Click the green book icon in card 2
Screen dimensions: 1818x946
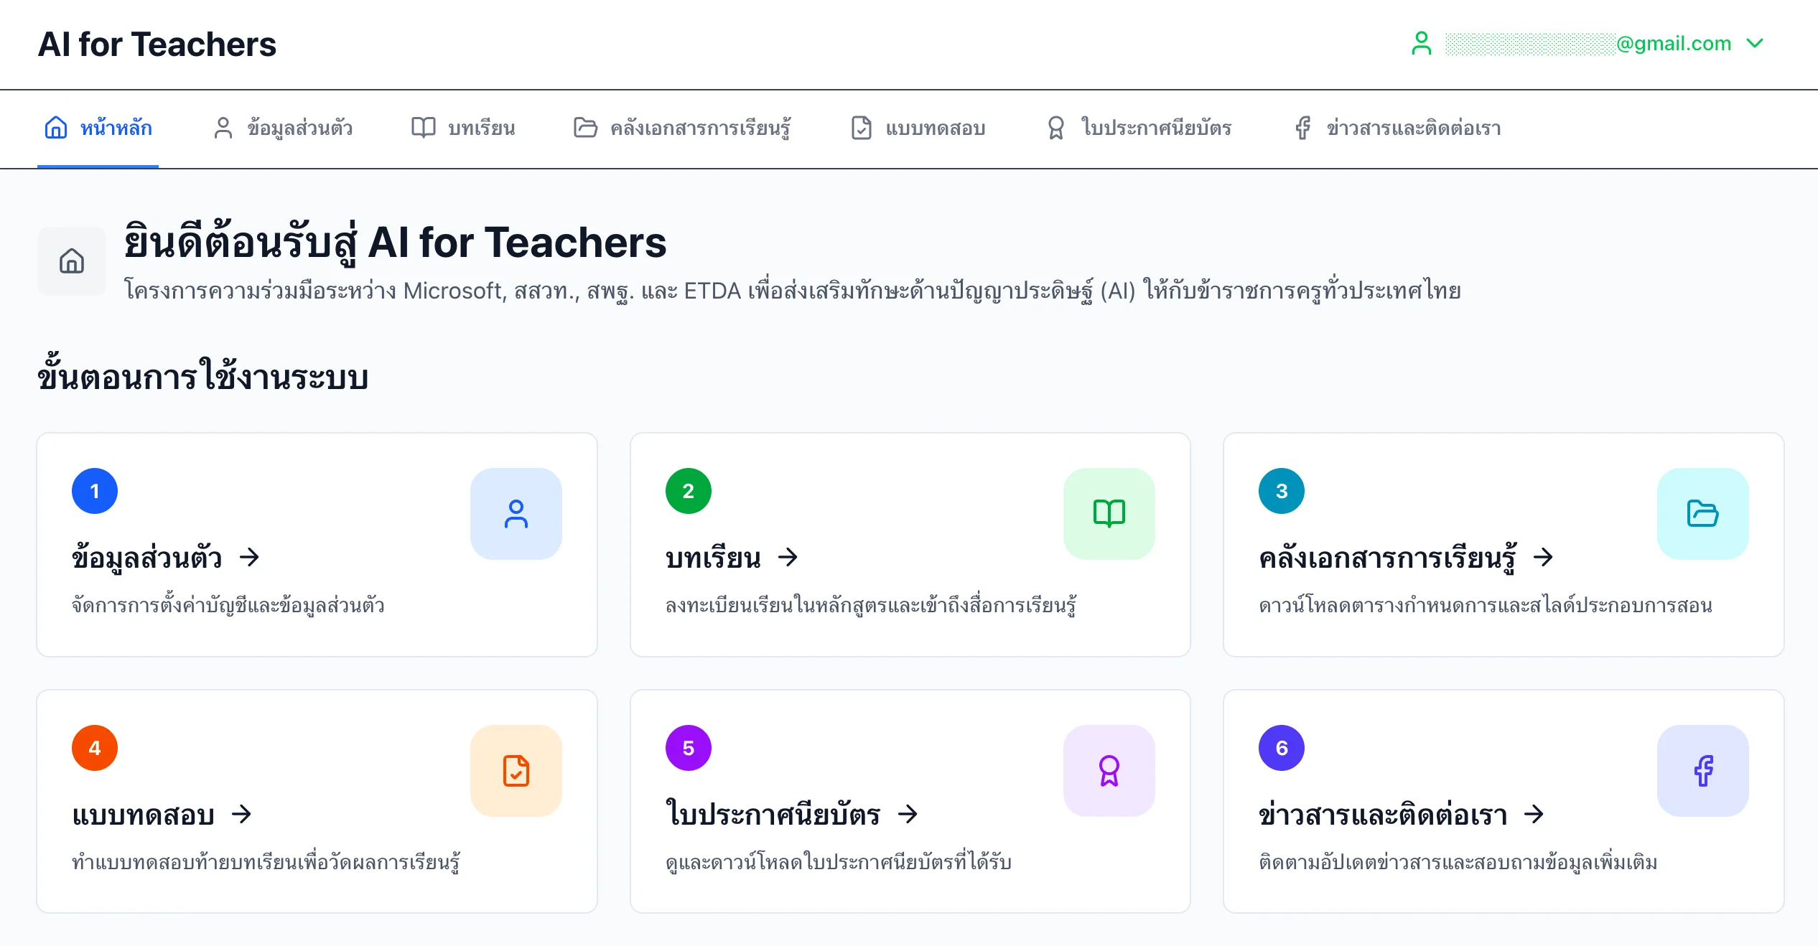coord(1109,514)
